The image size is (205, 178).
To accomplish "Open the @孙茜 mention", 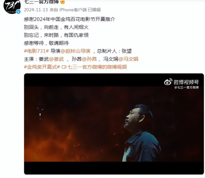I will pos(89,59).
